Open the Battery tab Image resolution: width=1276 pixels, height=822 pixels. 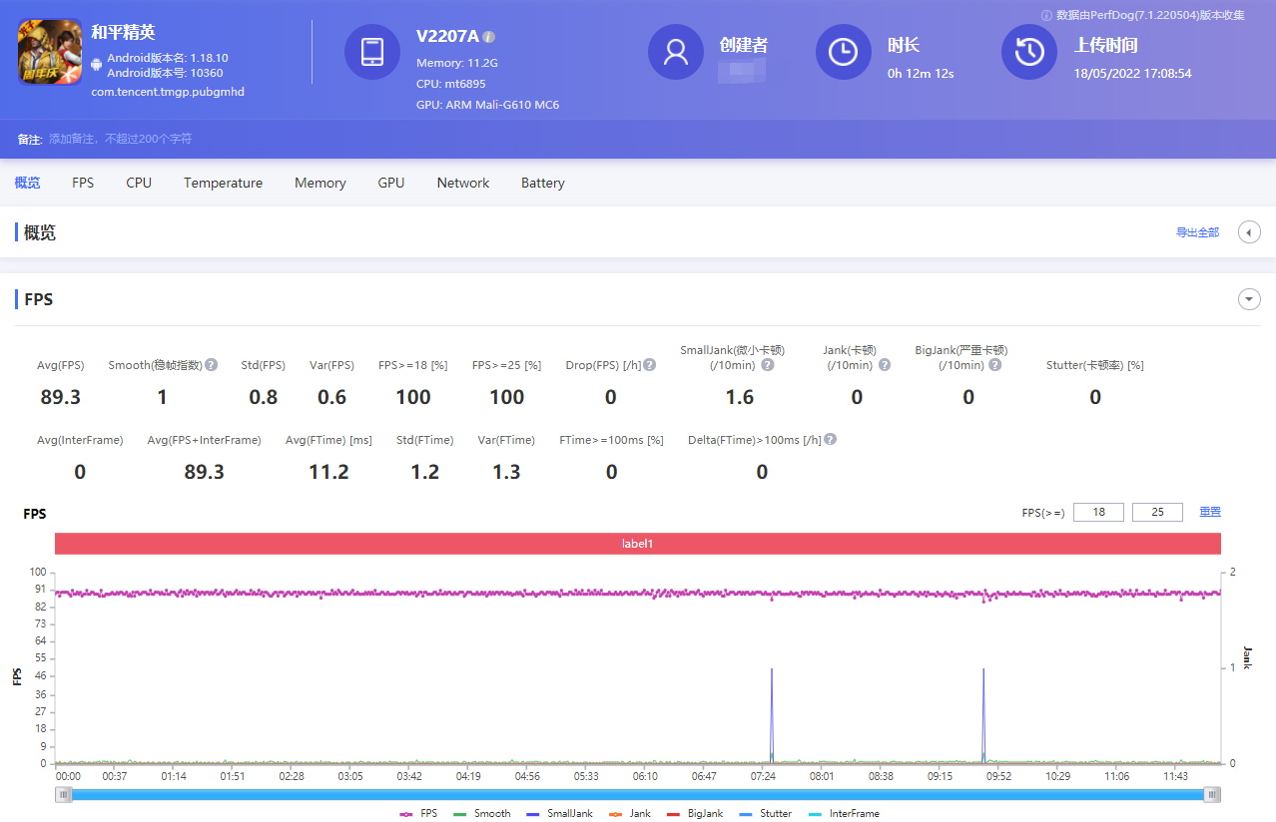pyautogui.click(x=542, y=183)
